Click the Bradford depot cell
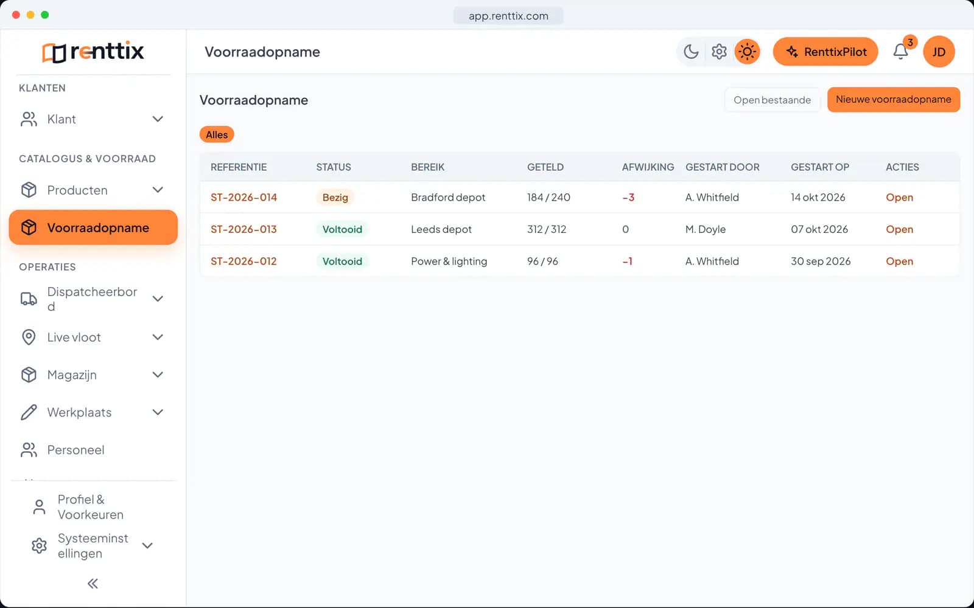This screenshot has width=974, height=608. click(448, 198)
